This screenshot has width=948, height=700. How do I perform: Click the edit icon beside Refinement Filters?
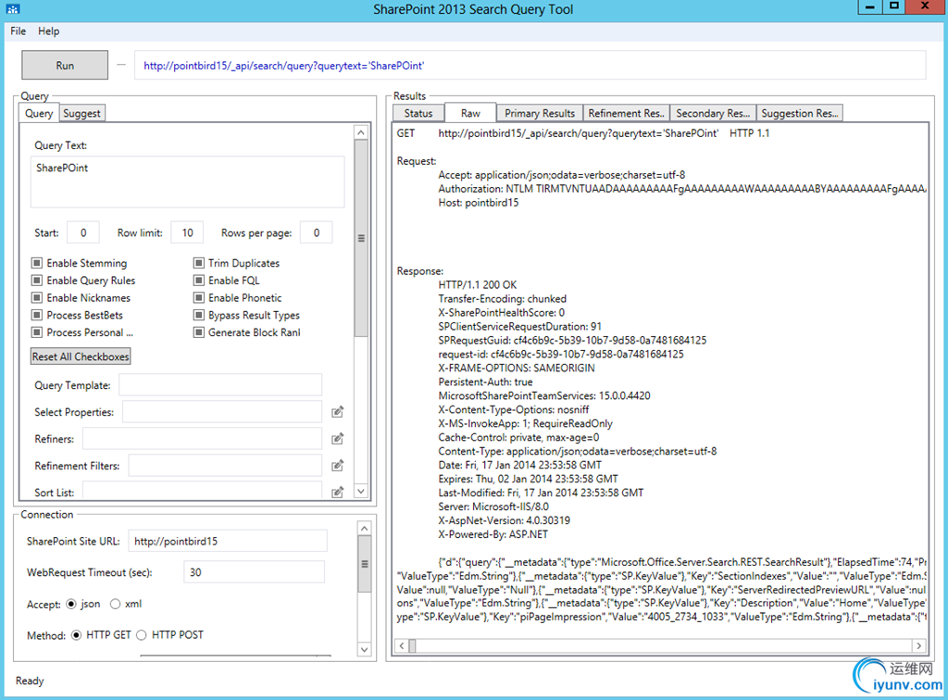338,465
